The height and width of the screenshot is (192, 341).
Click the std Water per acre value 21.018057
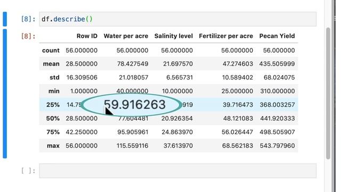click(x=134, y=77)
